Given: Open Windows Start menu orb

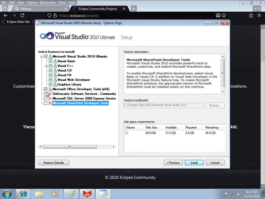Looking at the screenshot, I should [7, 194].
